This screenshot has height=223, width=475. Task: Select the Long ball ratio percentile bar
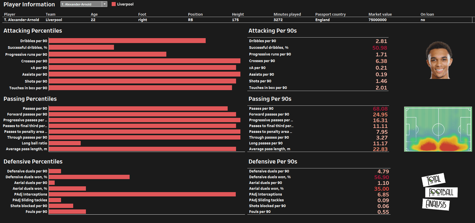[x=65, y=143]
